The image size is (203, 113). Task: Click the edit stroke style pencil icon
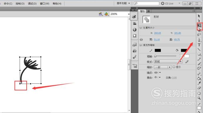tap(187, 61)
